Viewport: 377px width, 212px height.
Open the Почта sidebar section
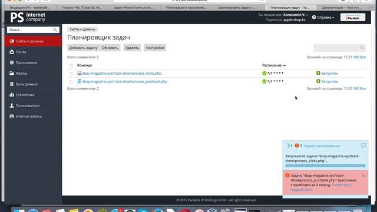(33, 52)
